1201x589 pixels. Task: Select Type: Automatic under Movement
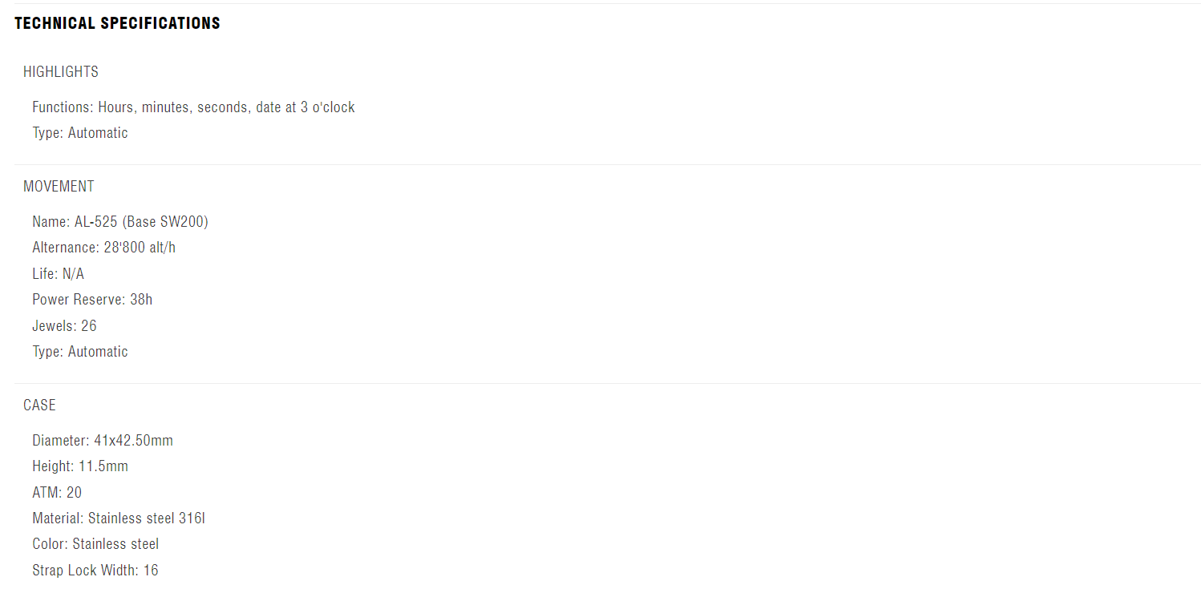pyautogui.click(x=80, y=352)
